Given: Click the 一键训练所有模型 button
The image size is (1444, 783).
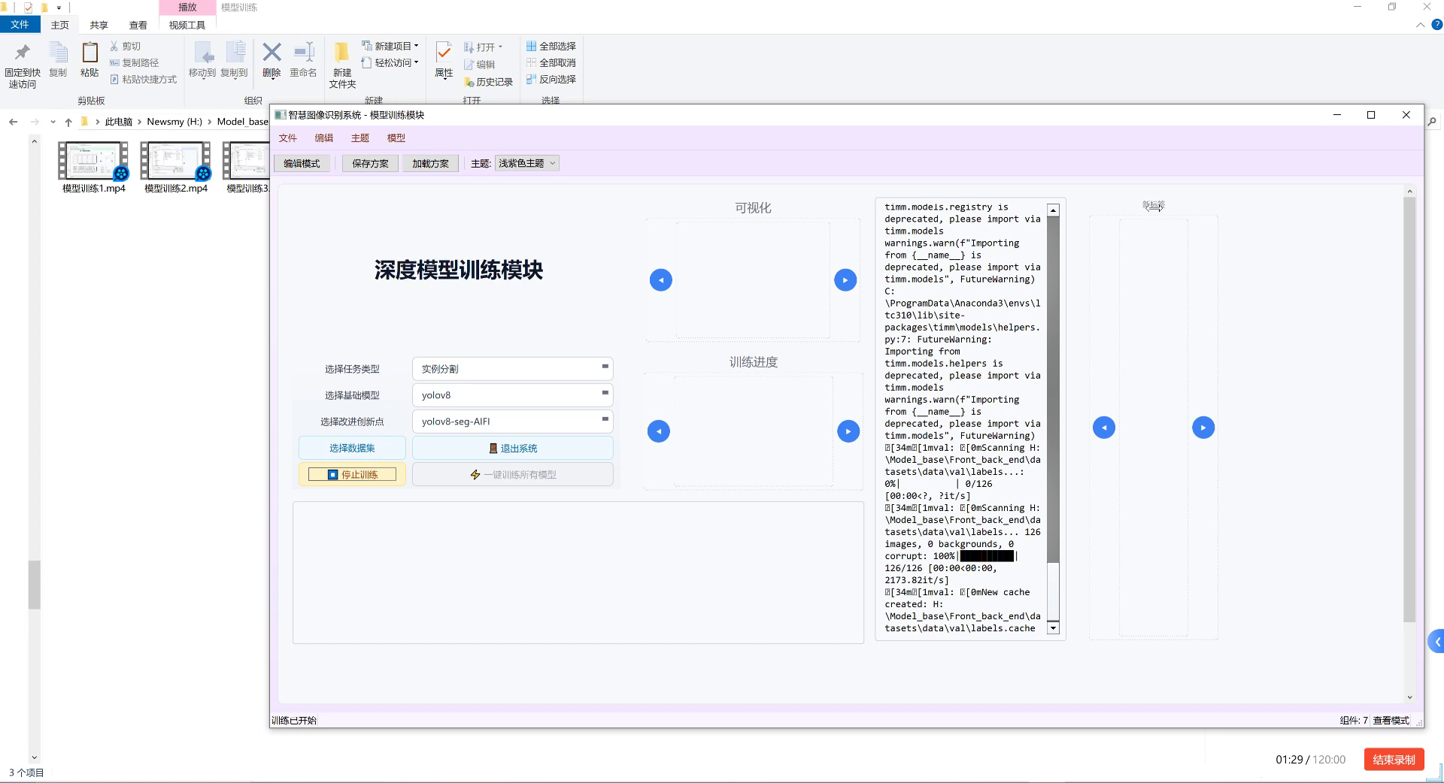Looking at the screenshot, I should pos(512,474).
